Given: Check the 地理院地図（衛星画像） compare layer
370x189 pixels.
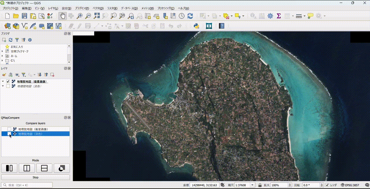Looking at the screenshot, I should coord(9,129).
